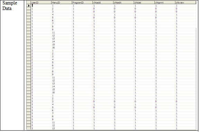Click chkview 1 in UserID 1, MenuID 5 row
This screenshot has width=199, height=132.
pyautogui.click(x=186, y=18)
